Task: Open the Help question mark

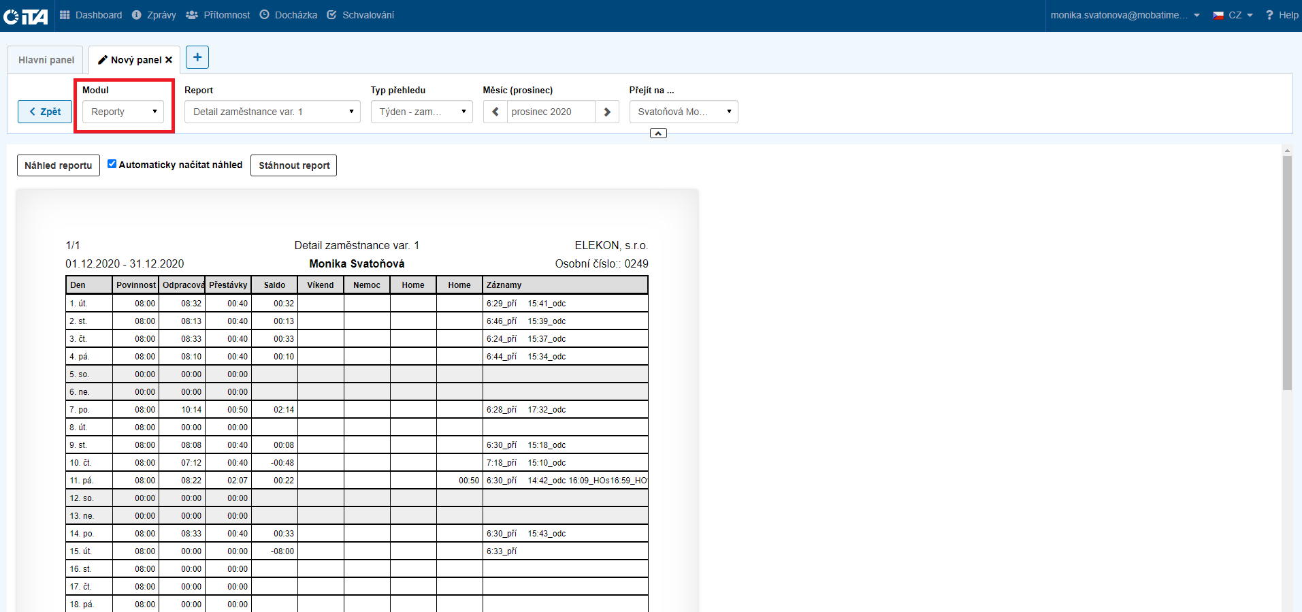Action: coord(1282,15)
